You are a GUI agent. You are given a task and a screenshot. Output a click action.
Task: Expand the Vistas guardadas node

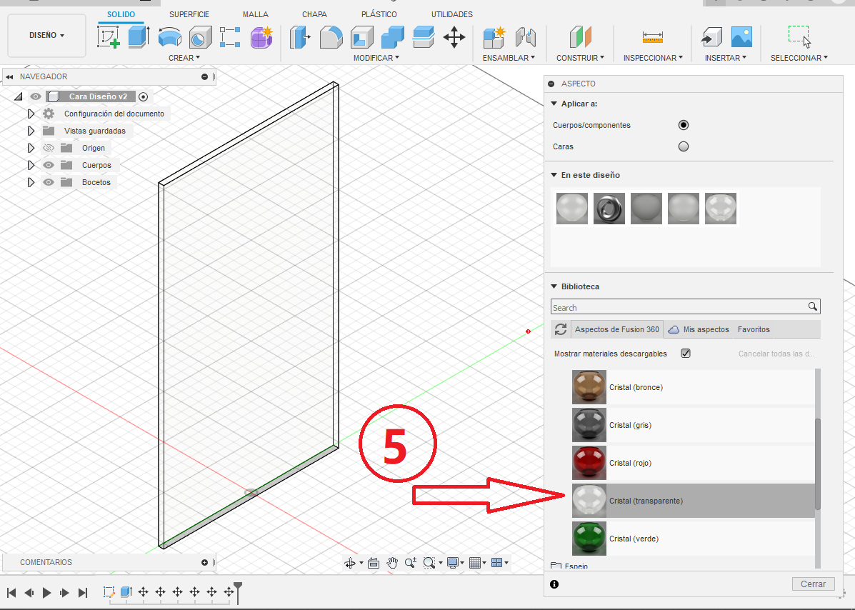tap(31, 131)
